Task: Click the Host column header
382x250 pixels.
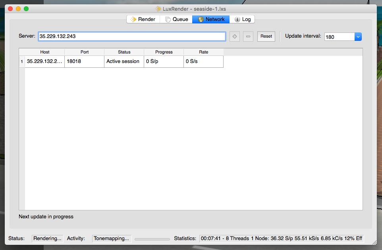Action: point(44,52)
